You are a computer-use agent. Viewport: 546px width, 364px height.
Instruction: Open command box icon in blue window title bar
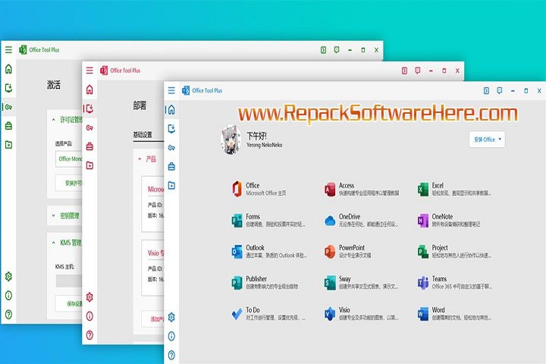(x=486, y=90)
